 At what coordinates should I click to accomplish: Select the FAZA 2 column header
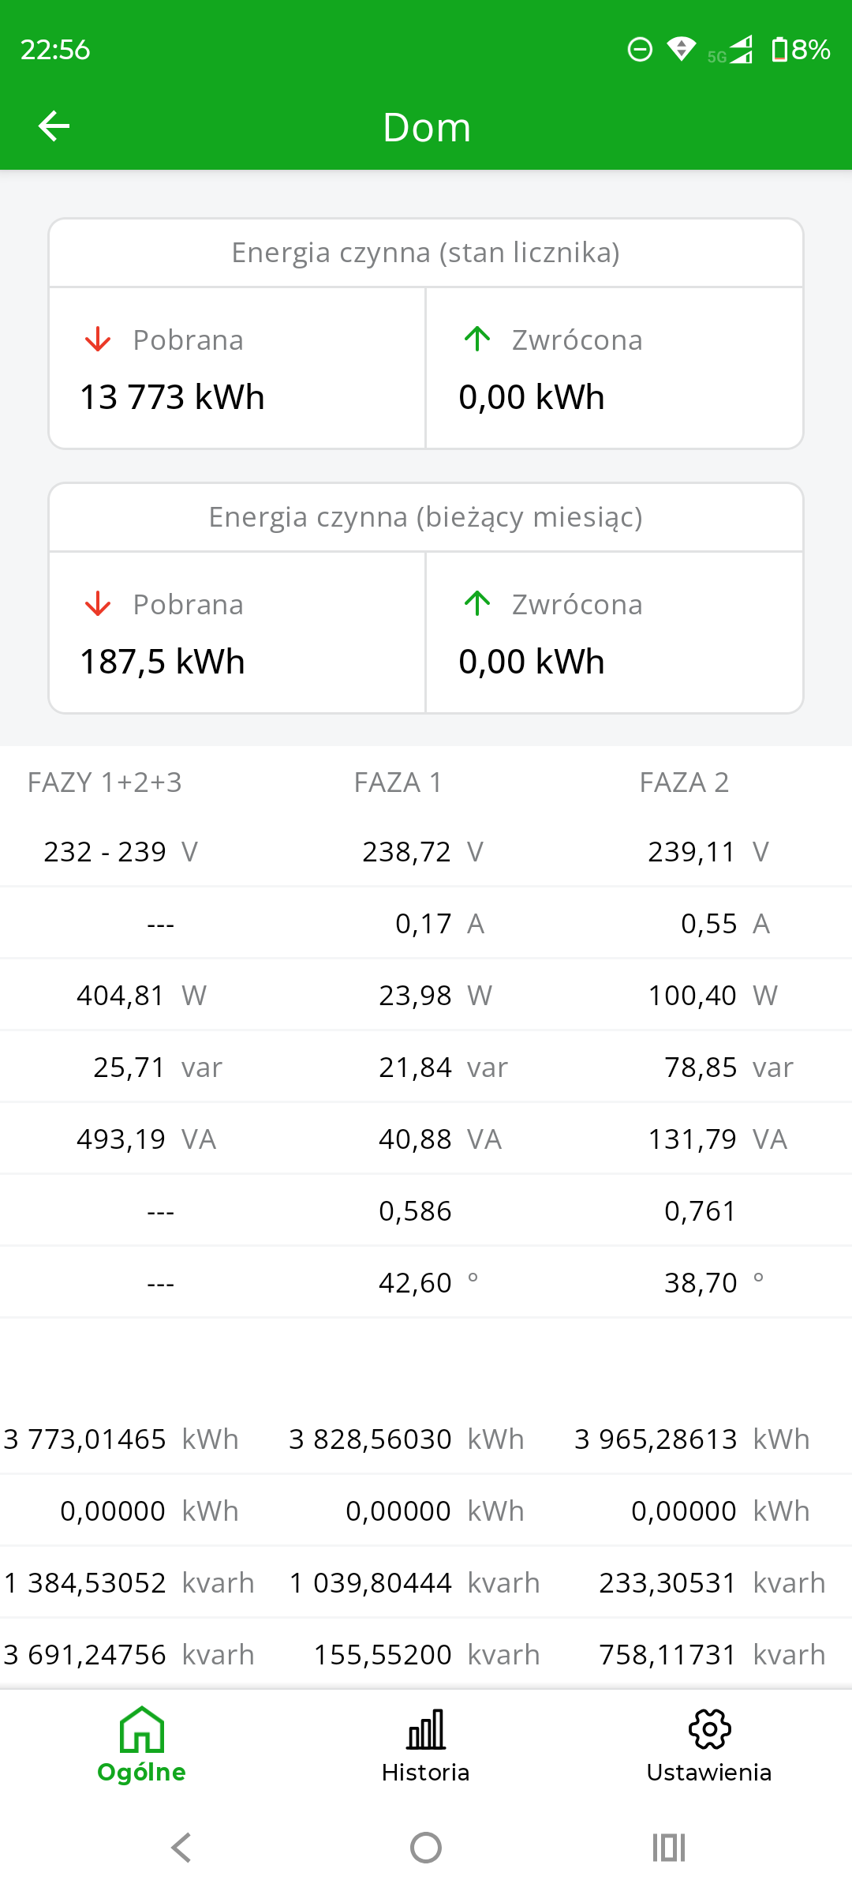click(684, 782)
